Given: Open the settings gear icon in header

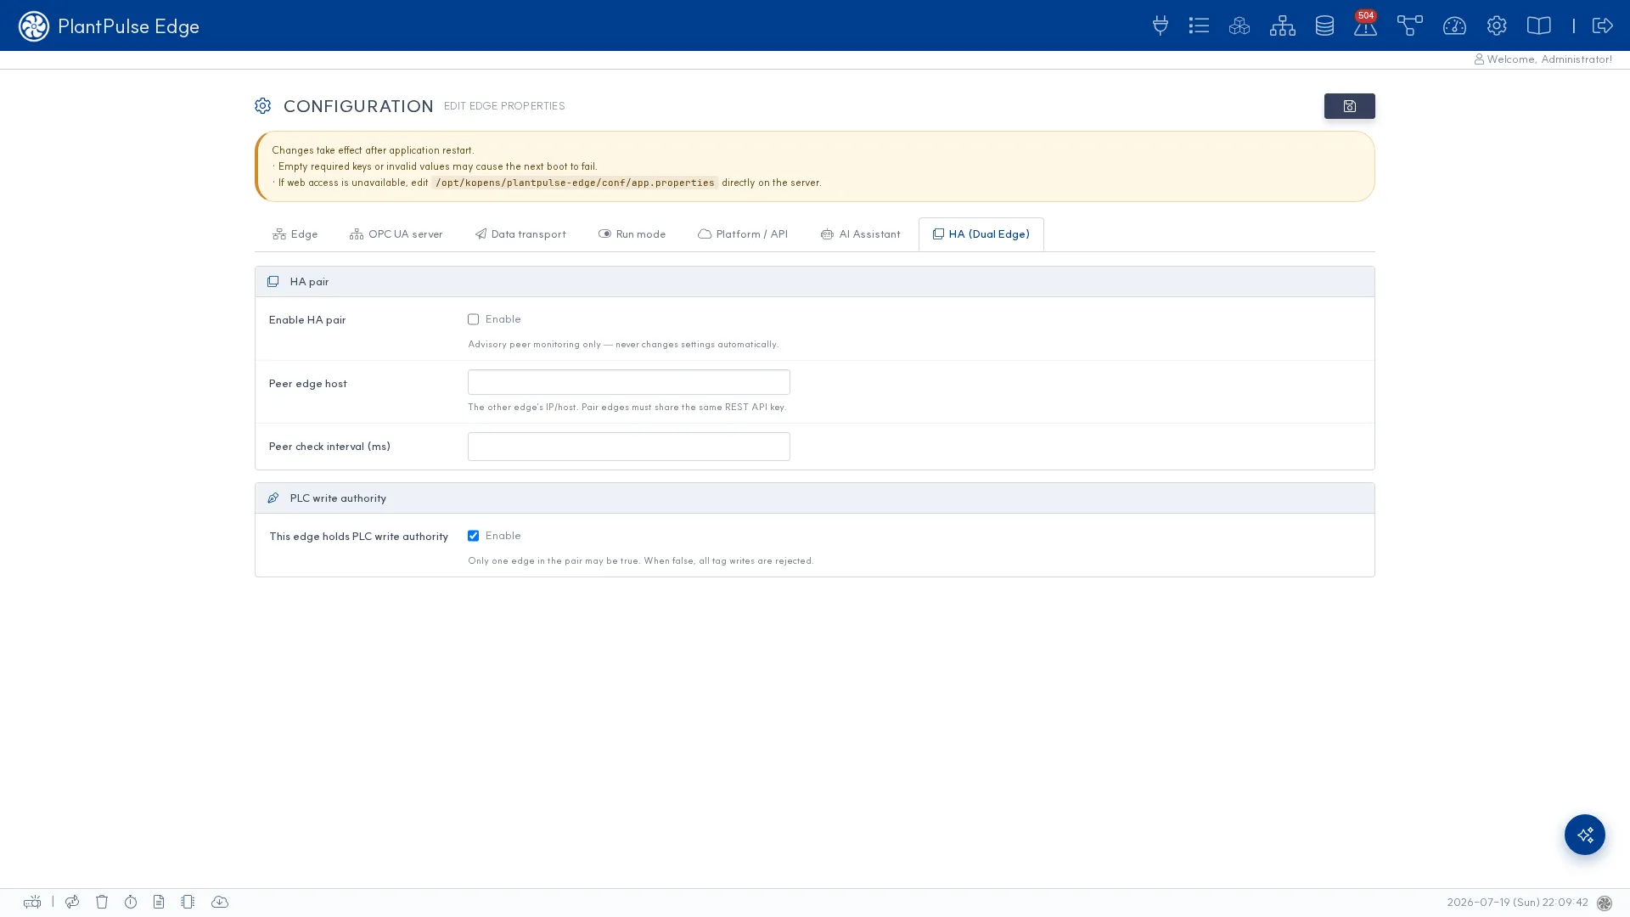Looking at the screenshot, I should coord(1497,25).
